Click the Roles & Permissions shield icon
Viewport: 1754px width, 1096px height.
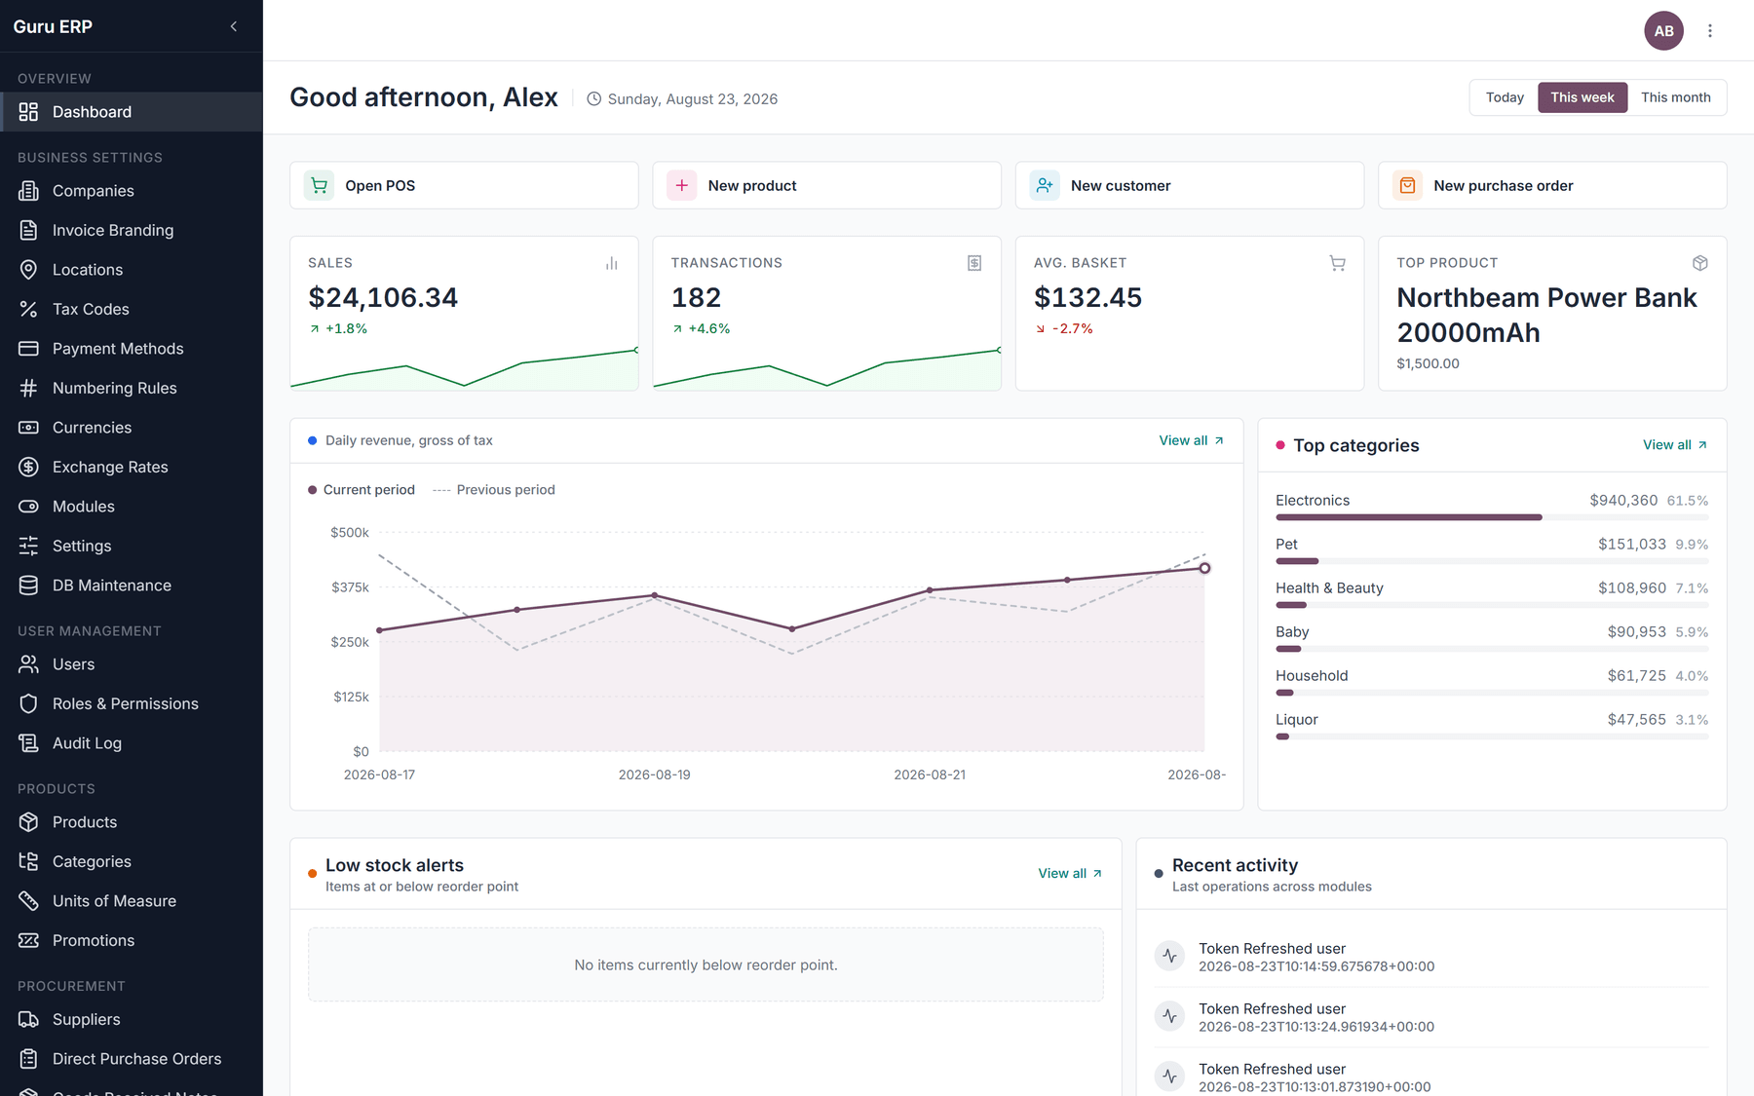coord(28,703)
